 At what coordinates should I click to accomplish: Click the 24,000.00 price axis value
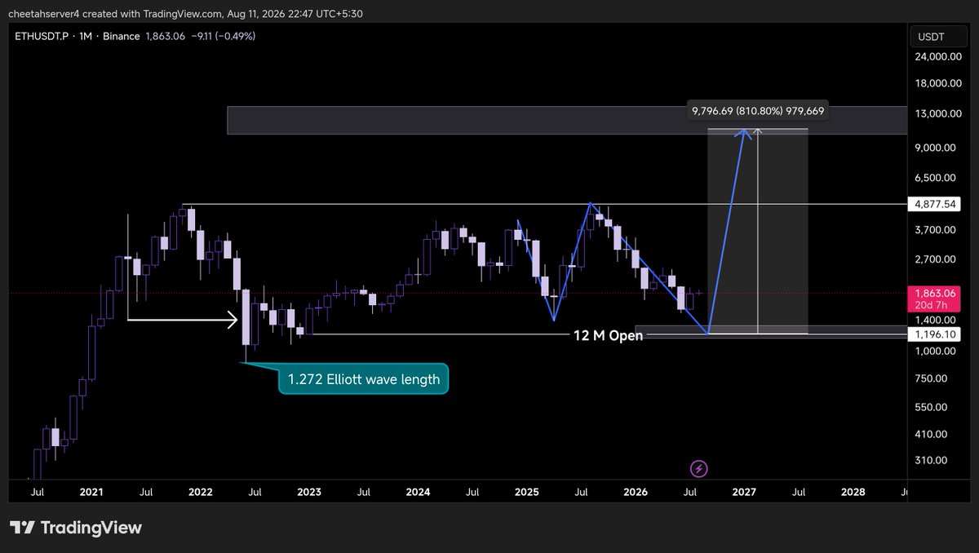click(x=938, y=56)
